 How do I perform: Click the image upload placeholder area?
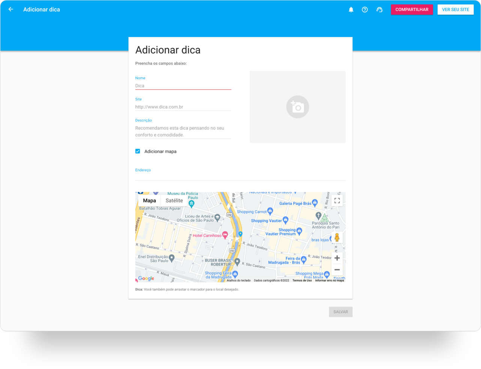pos(298,107)
